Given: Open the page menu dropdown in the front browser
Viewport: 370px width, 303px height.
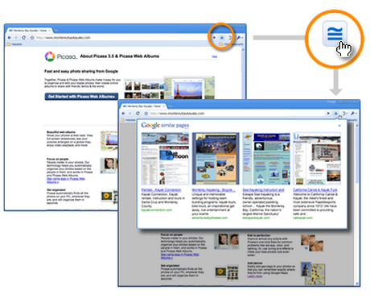Looking at the screenshot, I should point(345,114).
